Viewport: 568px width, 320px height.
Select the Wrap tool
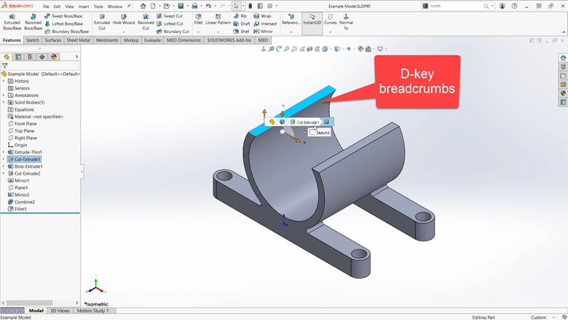click(262, 16)
